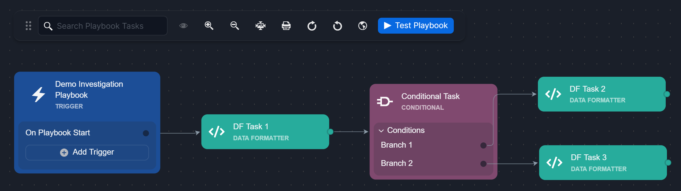The height and width of the screenshot is (191, 681).
Task: Click the globe icon in toolbar
Action: 363,26
